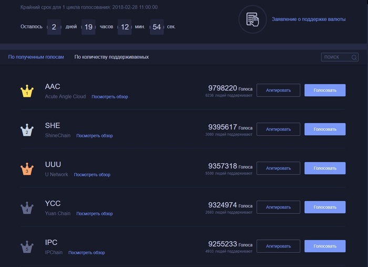The height and width of the screenshot is (267, 368).
Task: Click the U Network name
Action: click(57, 174)
